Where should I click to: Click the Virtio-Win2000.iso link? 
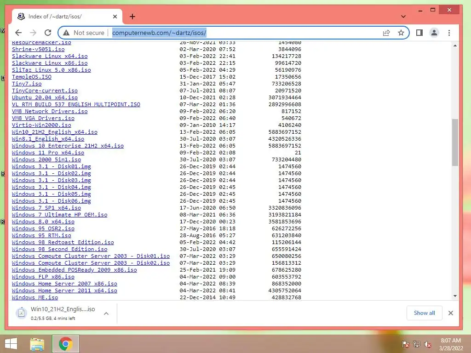tap(41, 125)
